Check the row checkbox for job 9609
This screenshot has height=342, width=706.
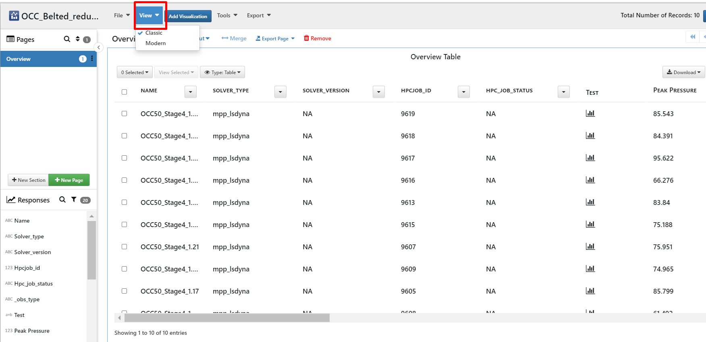[x=125, y=269]
